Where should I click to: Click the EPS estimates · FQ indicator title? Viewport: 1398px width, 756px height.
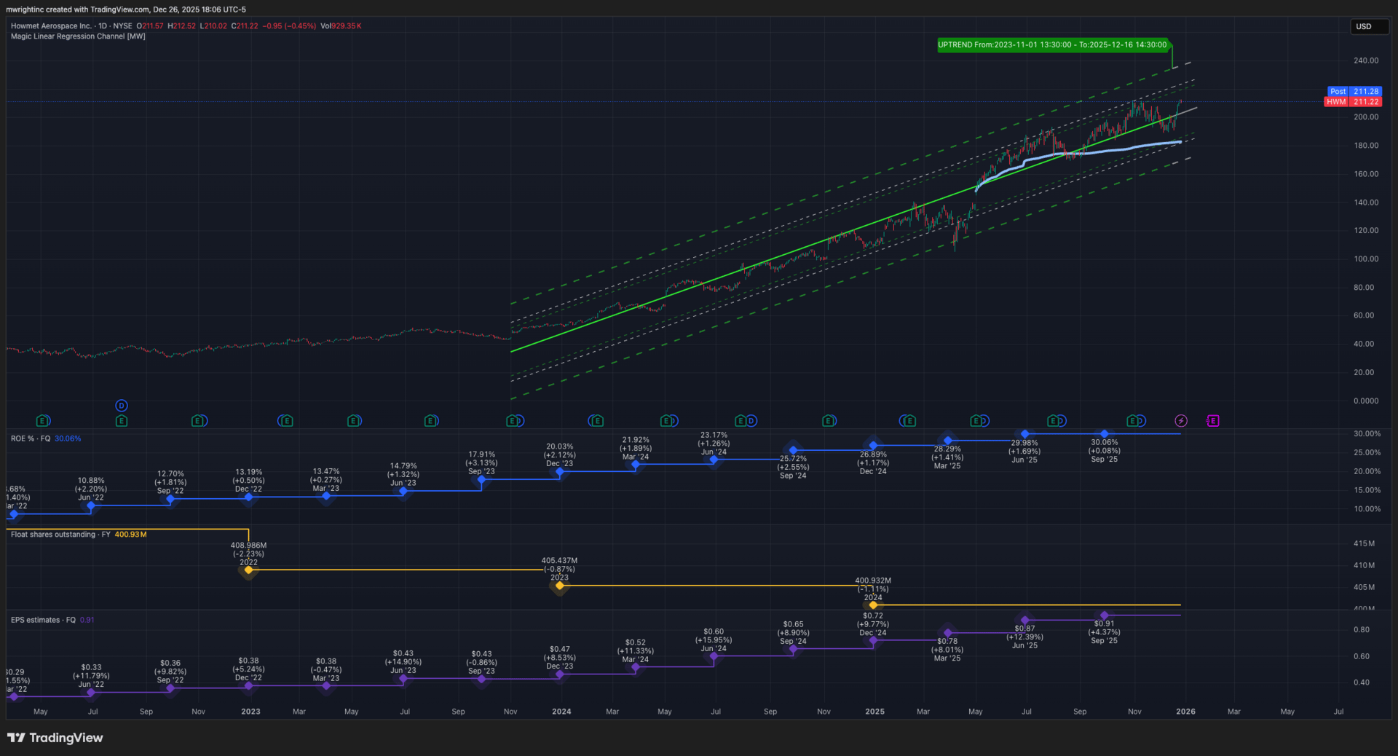click(x=43, y=621)
